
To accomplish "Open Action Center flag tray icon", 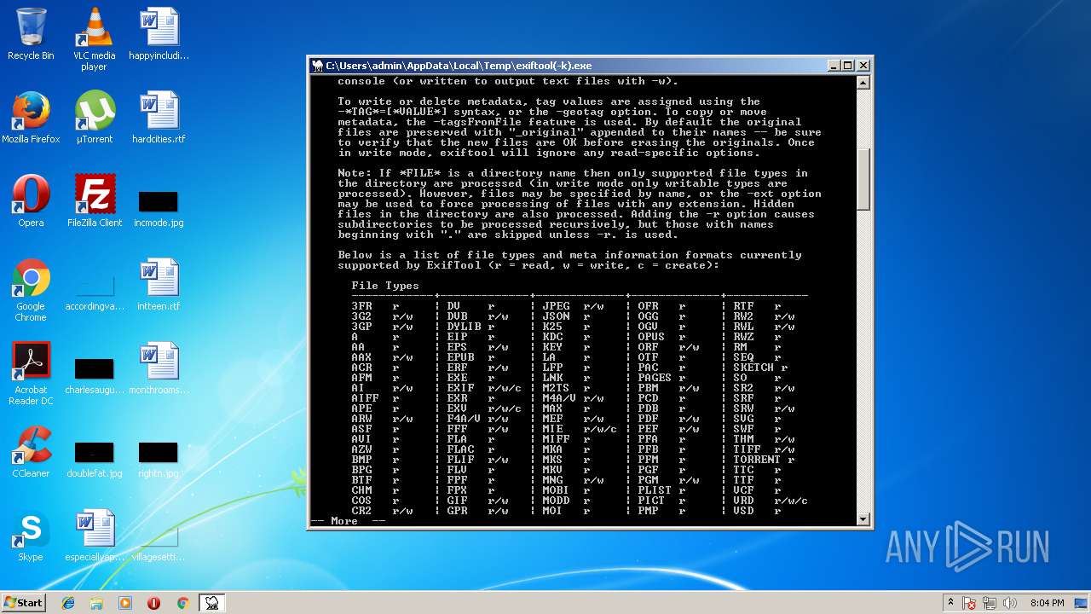I will [x=969, y=603].
